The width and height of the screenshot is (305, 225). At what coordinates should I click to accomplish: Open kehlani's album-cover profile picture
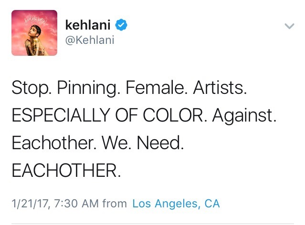coord(34,33)
